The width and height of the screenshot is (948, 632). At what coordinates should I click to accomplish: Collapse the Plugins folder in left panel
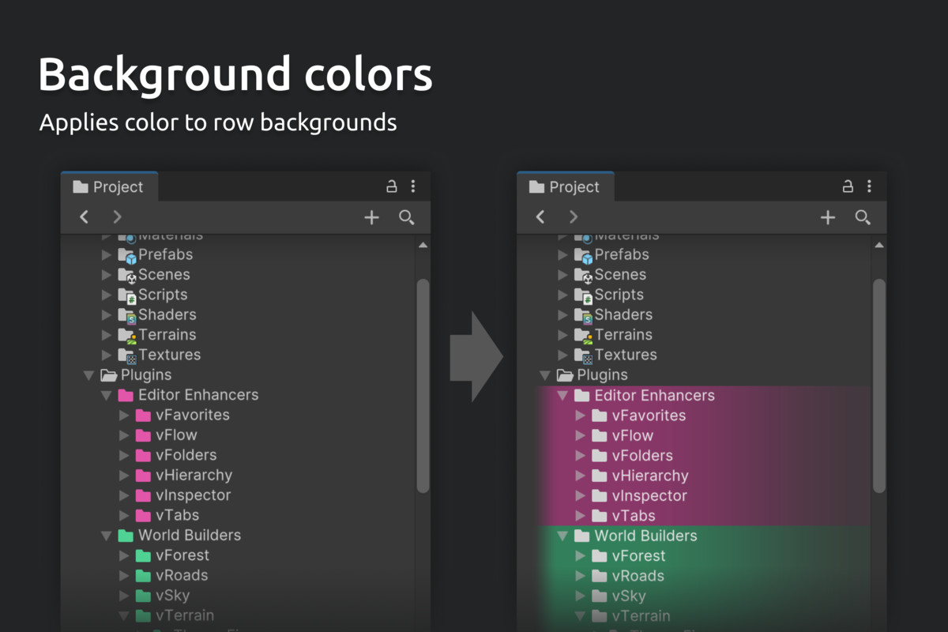coord(88,375)
